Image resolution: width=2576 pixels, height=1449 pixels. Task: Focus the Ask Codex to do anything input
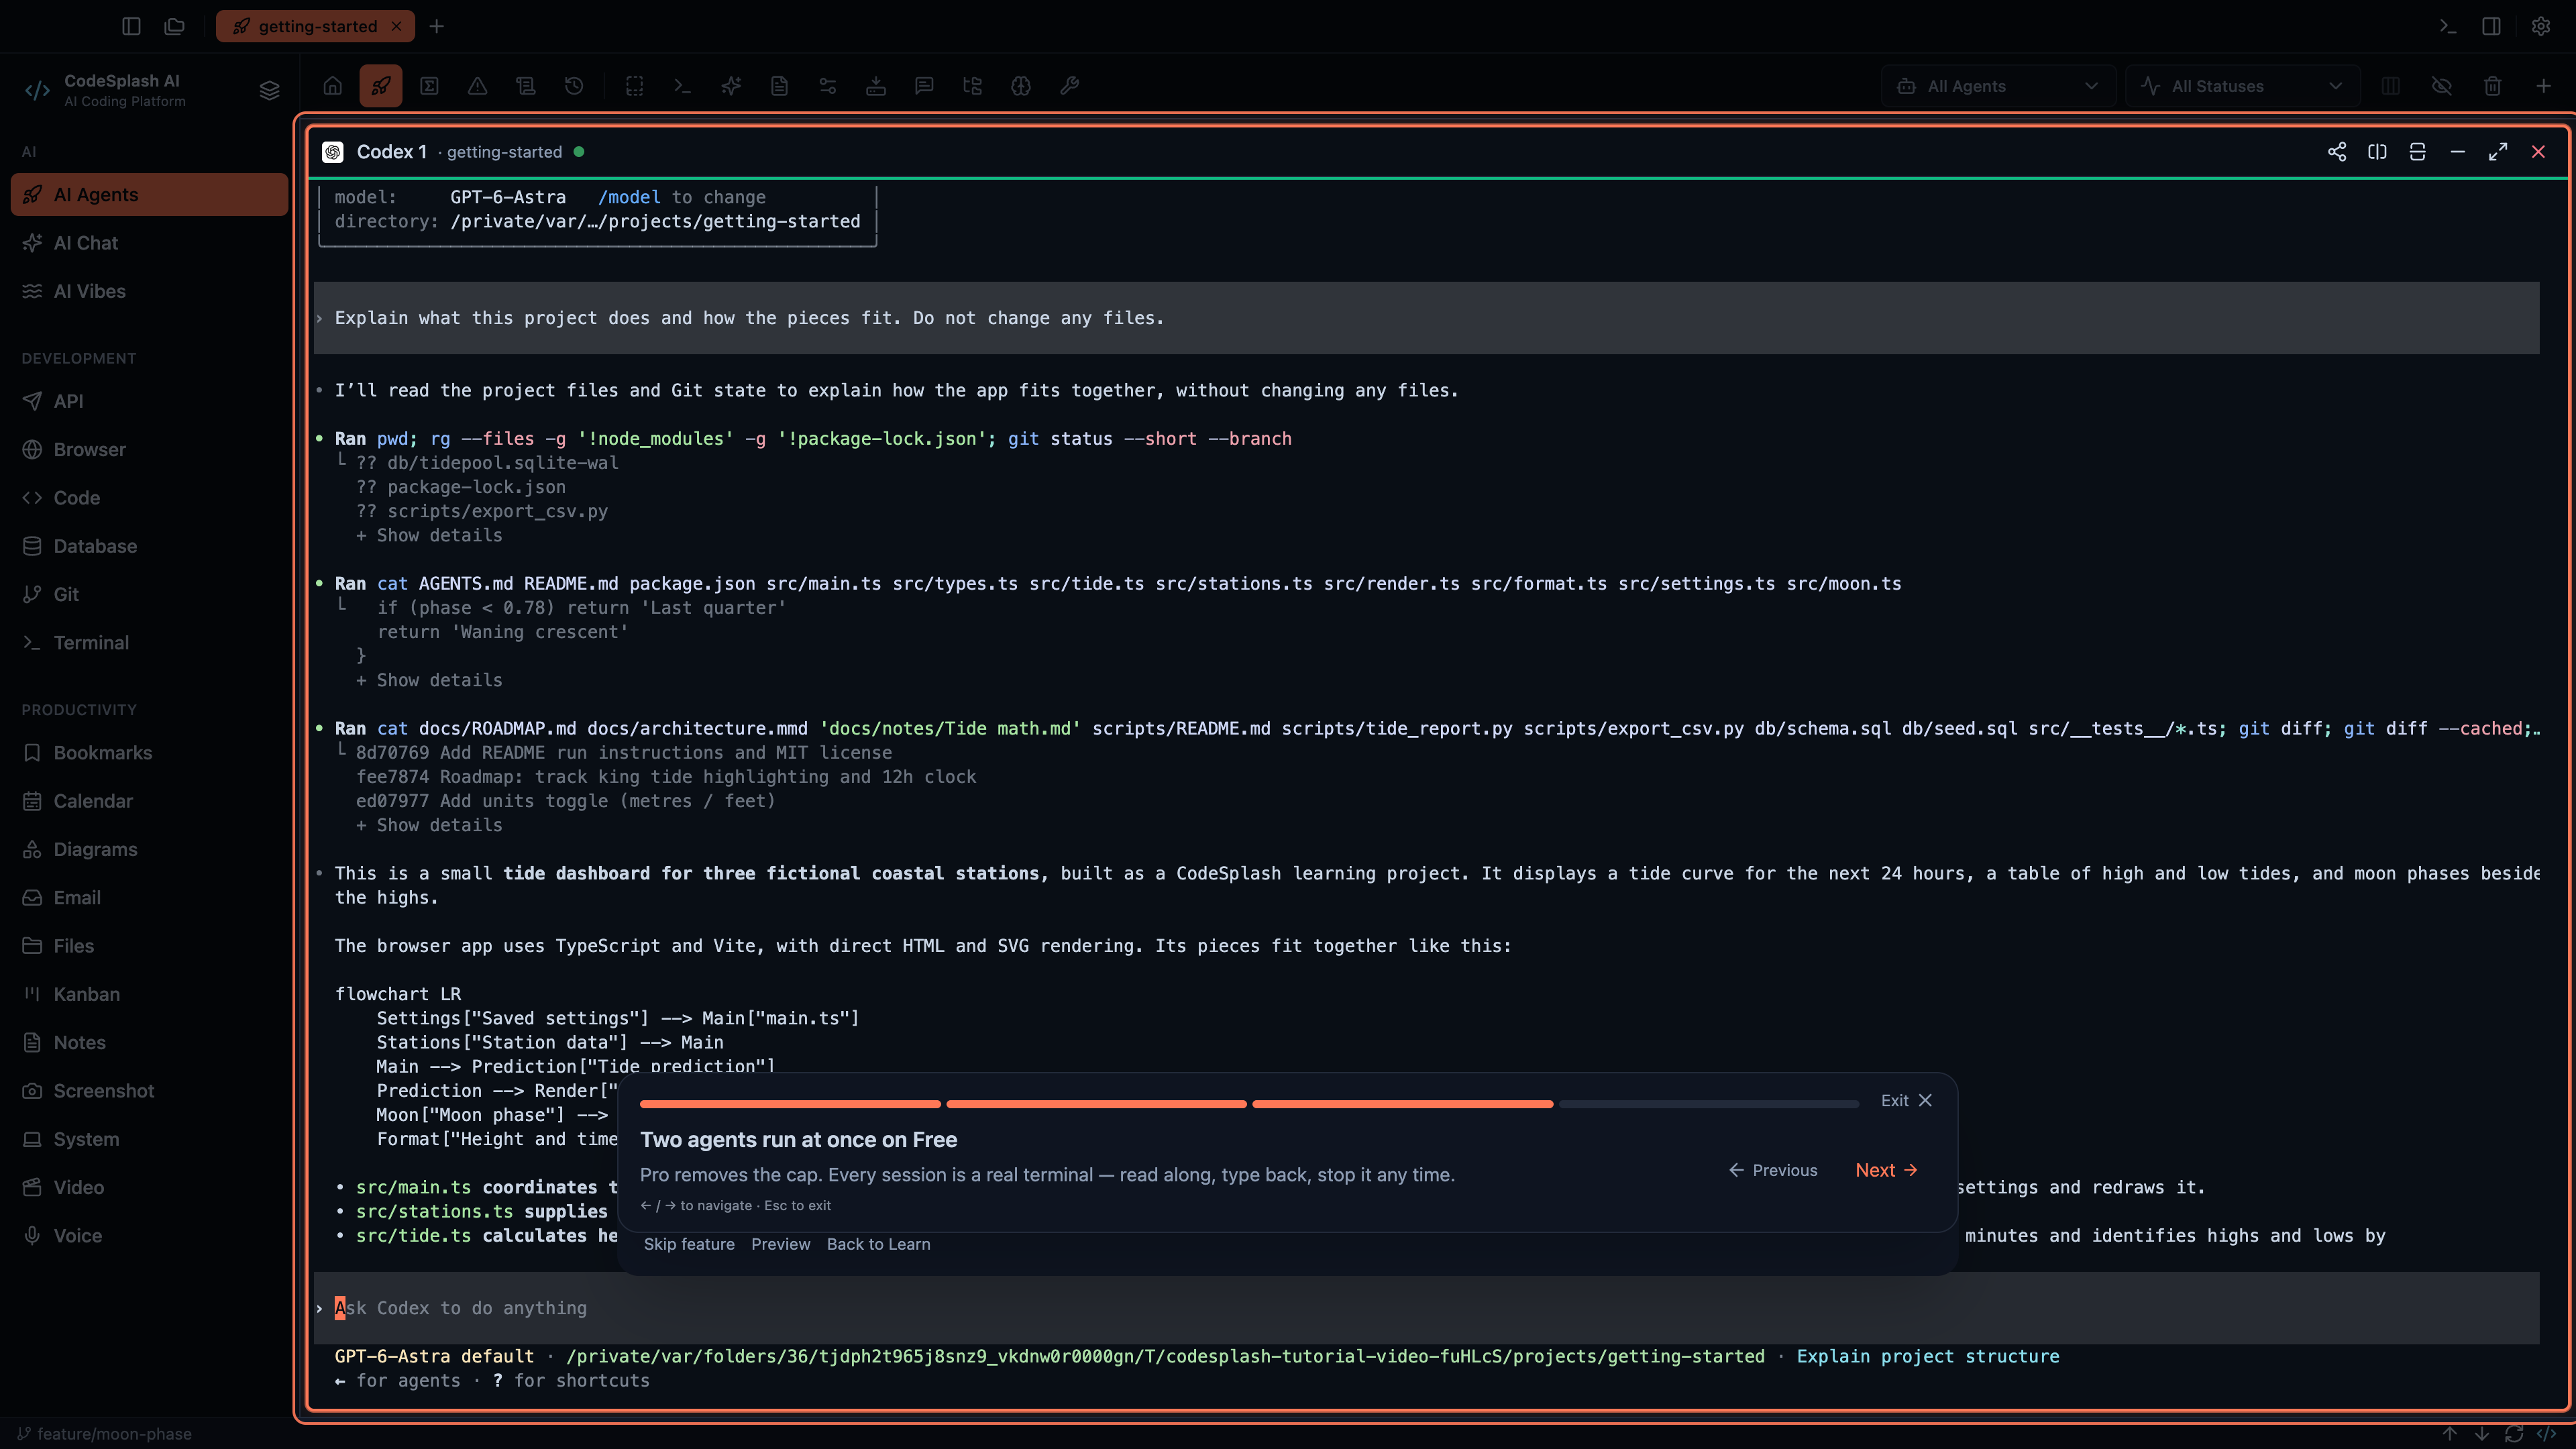pyautogui.click(x=1426, y=1308)
